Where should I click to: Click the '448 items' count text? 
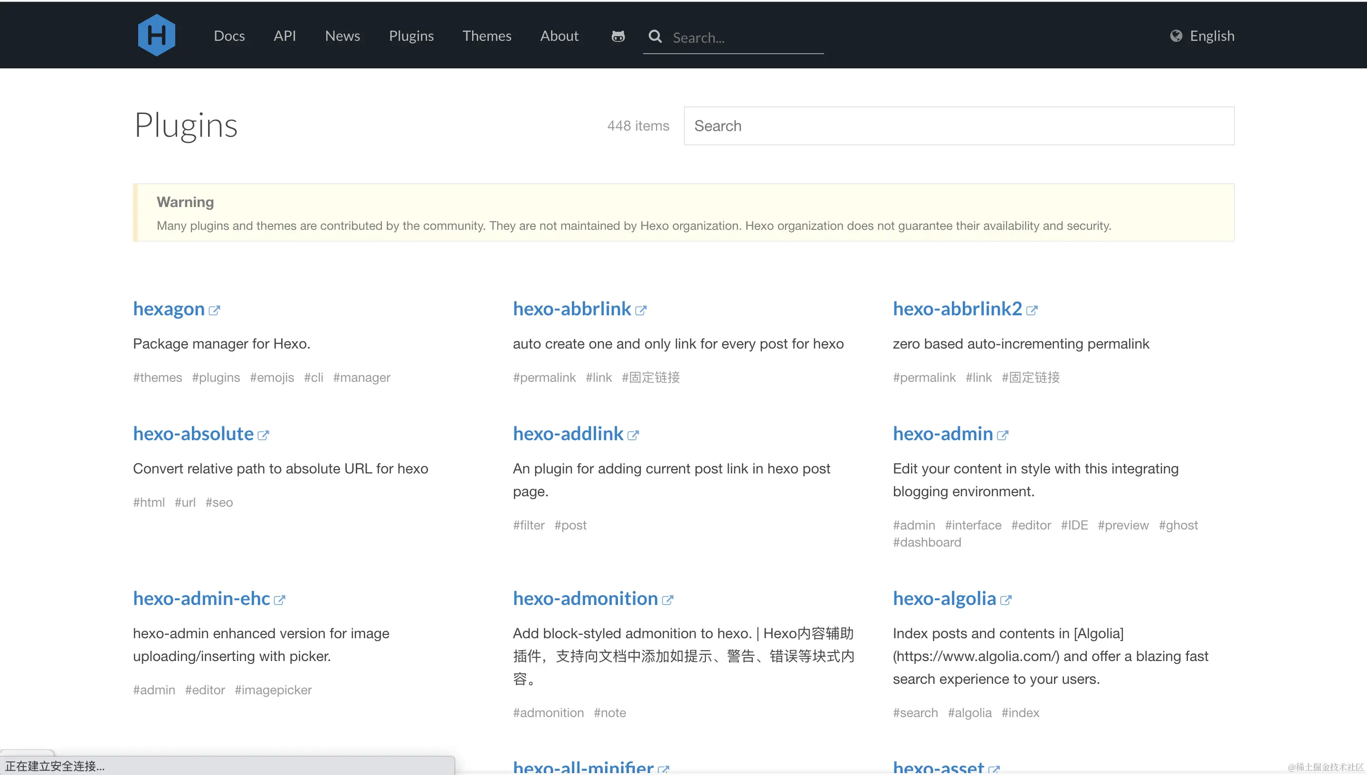(638, 126)
